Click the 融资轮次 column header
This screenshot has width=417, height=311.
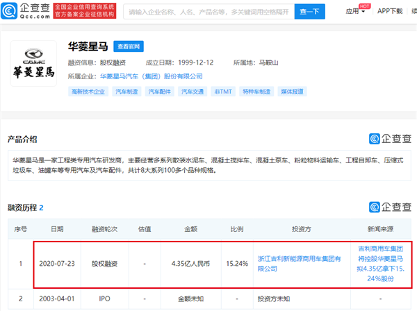pyautogui.click(x=104, y=229)
